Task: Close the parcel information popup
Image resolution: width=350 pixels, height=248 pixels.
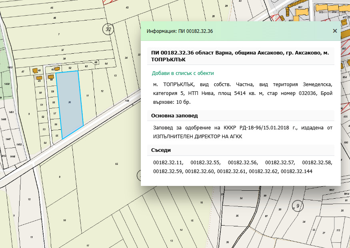Action: pos(335,31)
